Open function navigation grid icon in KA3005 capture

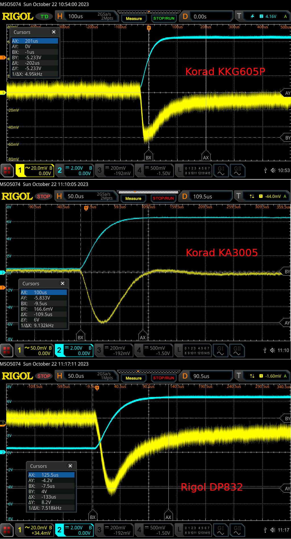point(7,350)
